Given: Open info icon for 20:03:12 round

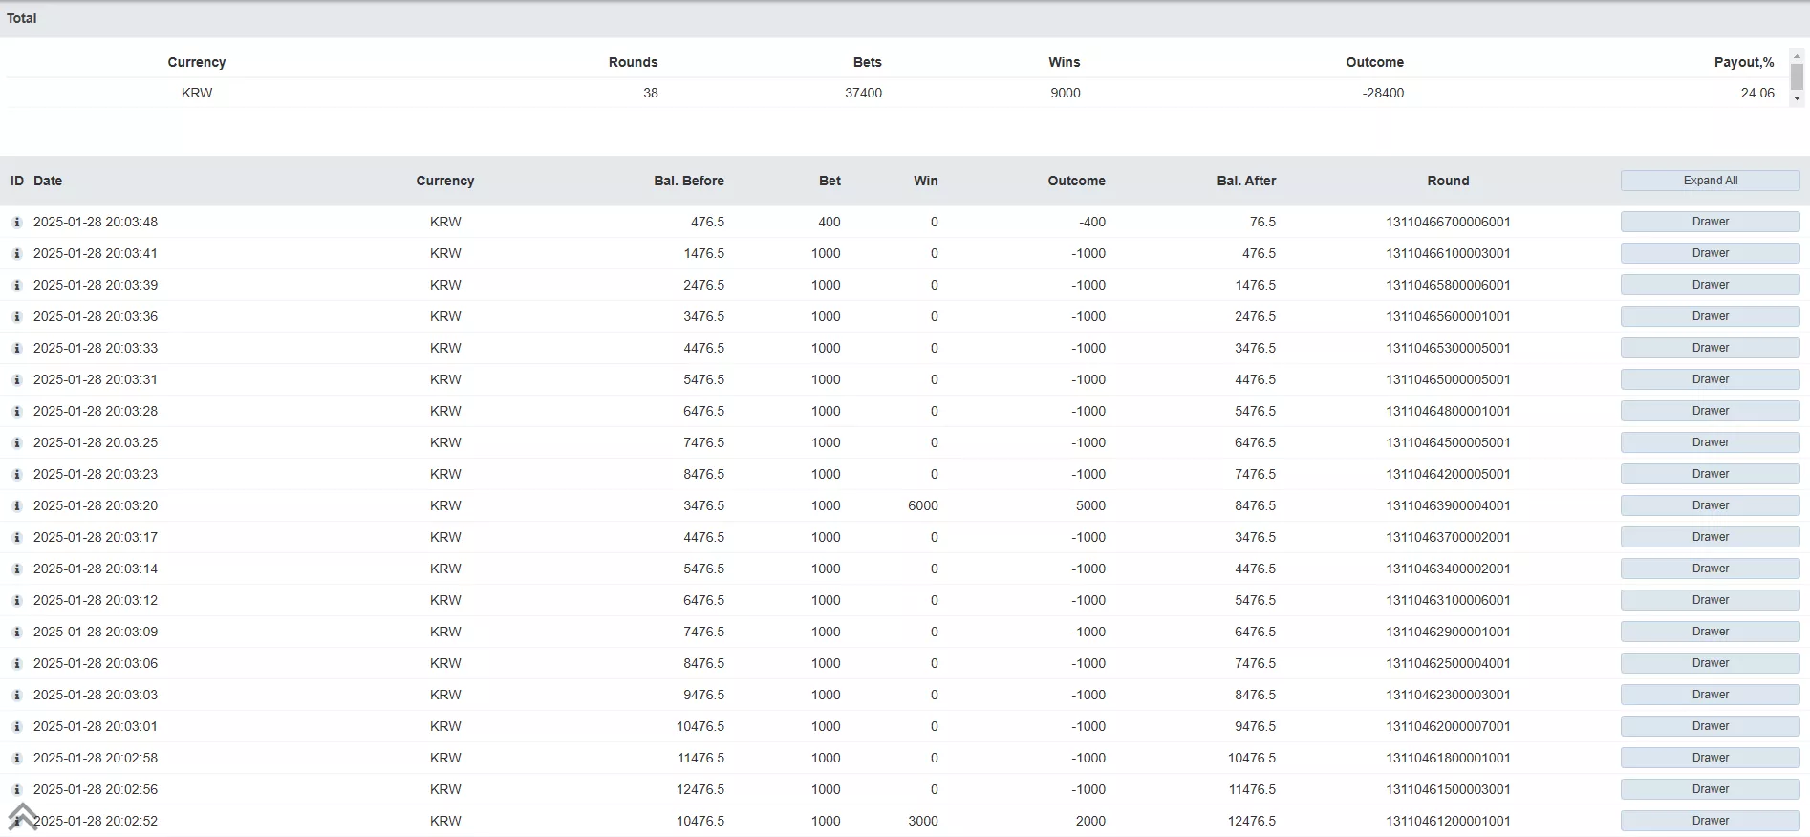Looking at the screenshot, I should click(16, 600).
